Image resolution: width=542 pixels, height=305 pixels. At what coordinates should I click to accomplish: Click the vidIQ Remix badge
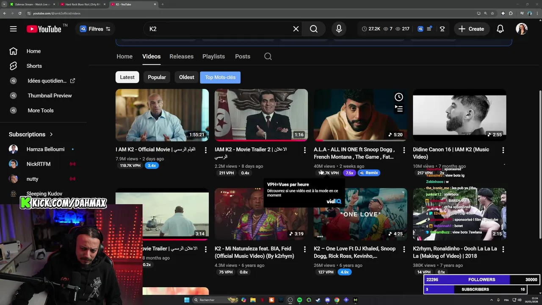click(x=369, y=173)
